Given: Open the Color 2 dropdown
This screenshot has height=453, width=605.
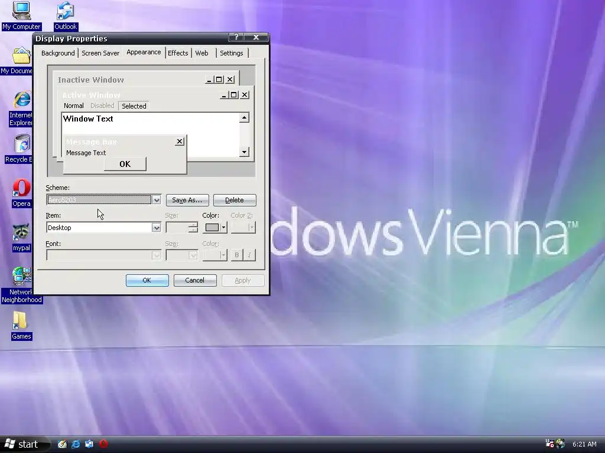Looking at the screenshot, I should coord(243,228).
